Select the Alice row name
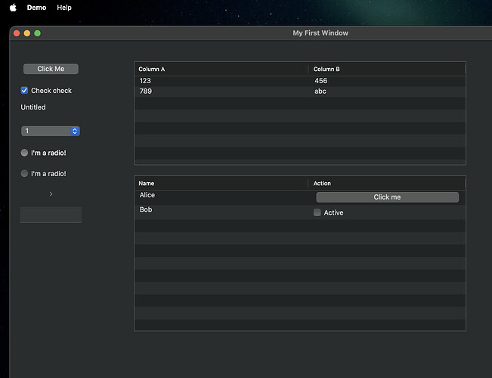This screenshot has width=492, height=378. click(147, 195)
